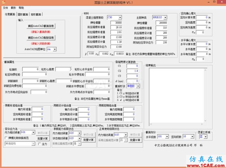
Task: Open the 其他结构 dropdown
Action: click(x=33, y=144)
